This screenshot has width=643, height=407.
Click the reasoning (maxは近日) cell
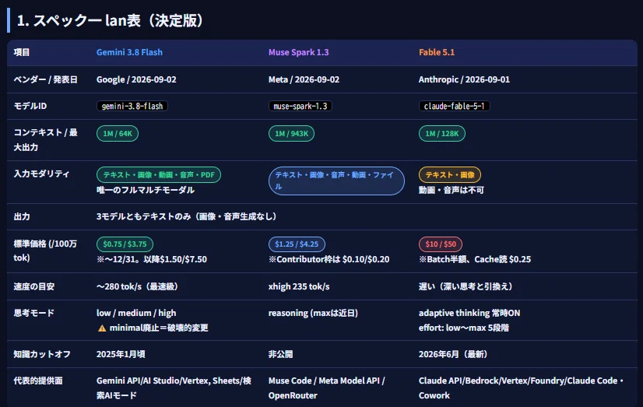click(313, 313)
